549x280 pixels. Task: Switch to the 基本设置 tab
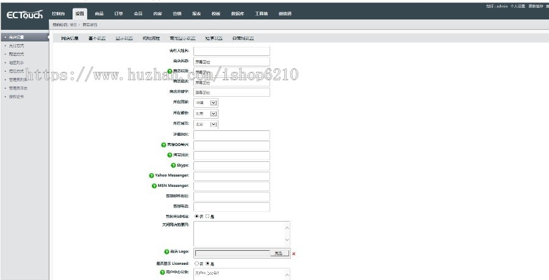click(97, 38)
